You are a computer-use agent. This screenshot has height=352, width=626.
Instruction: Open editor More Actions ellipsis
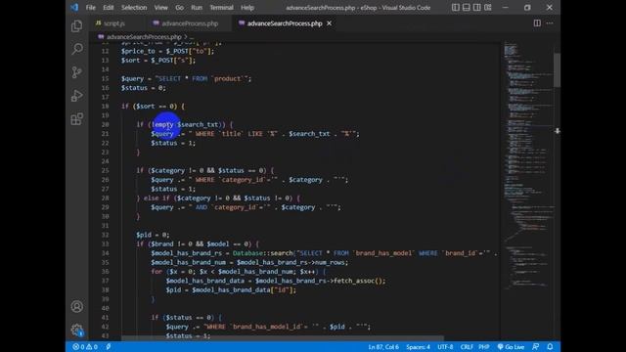click(550, 23)
